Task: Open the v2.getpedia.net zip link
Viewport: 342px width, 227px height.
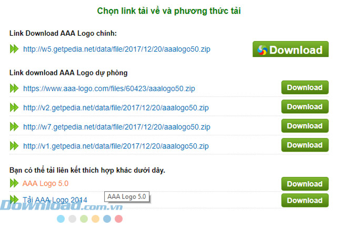Action: (x=116, y=107)
